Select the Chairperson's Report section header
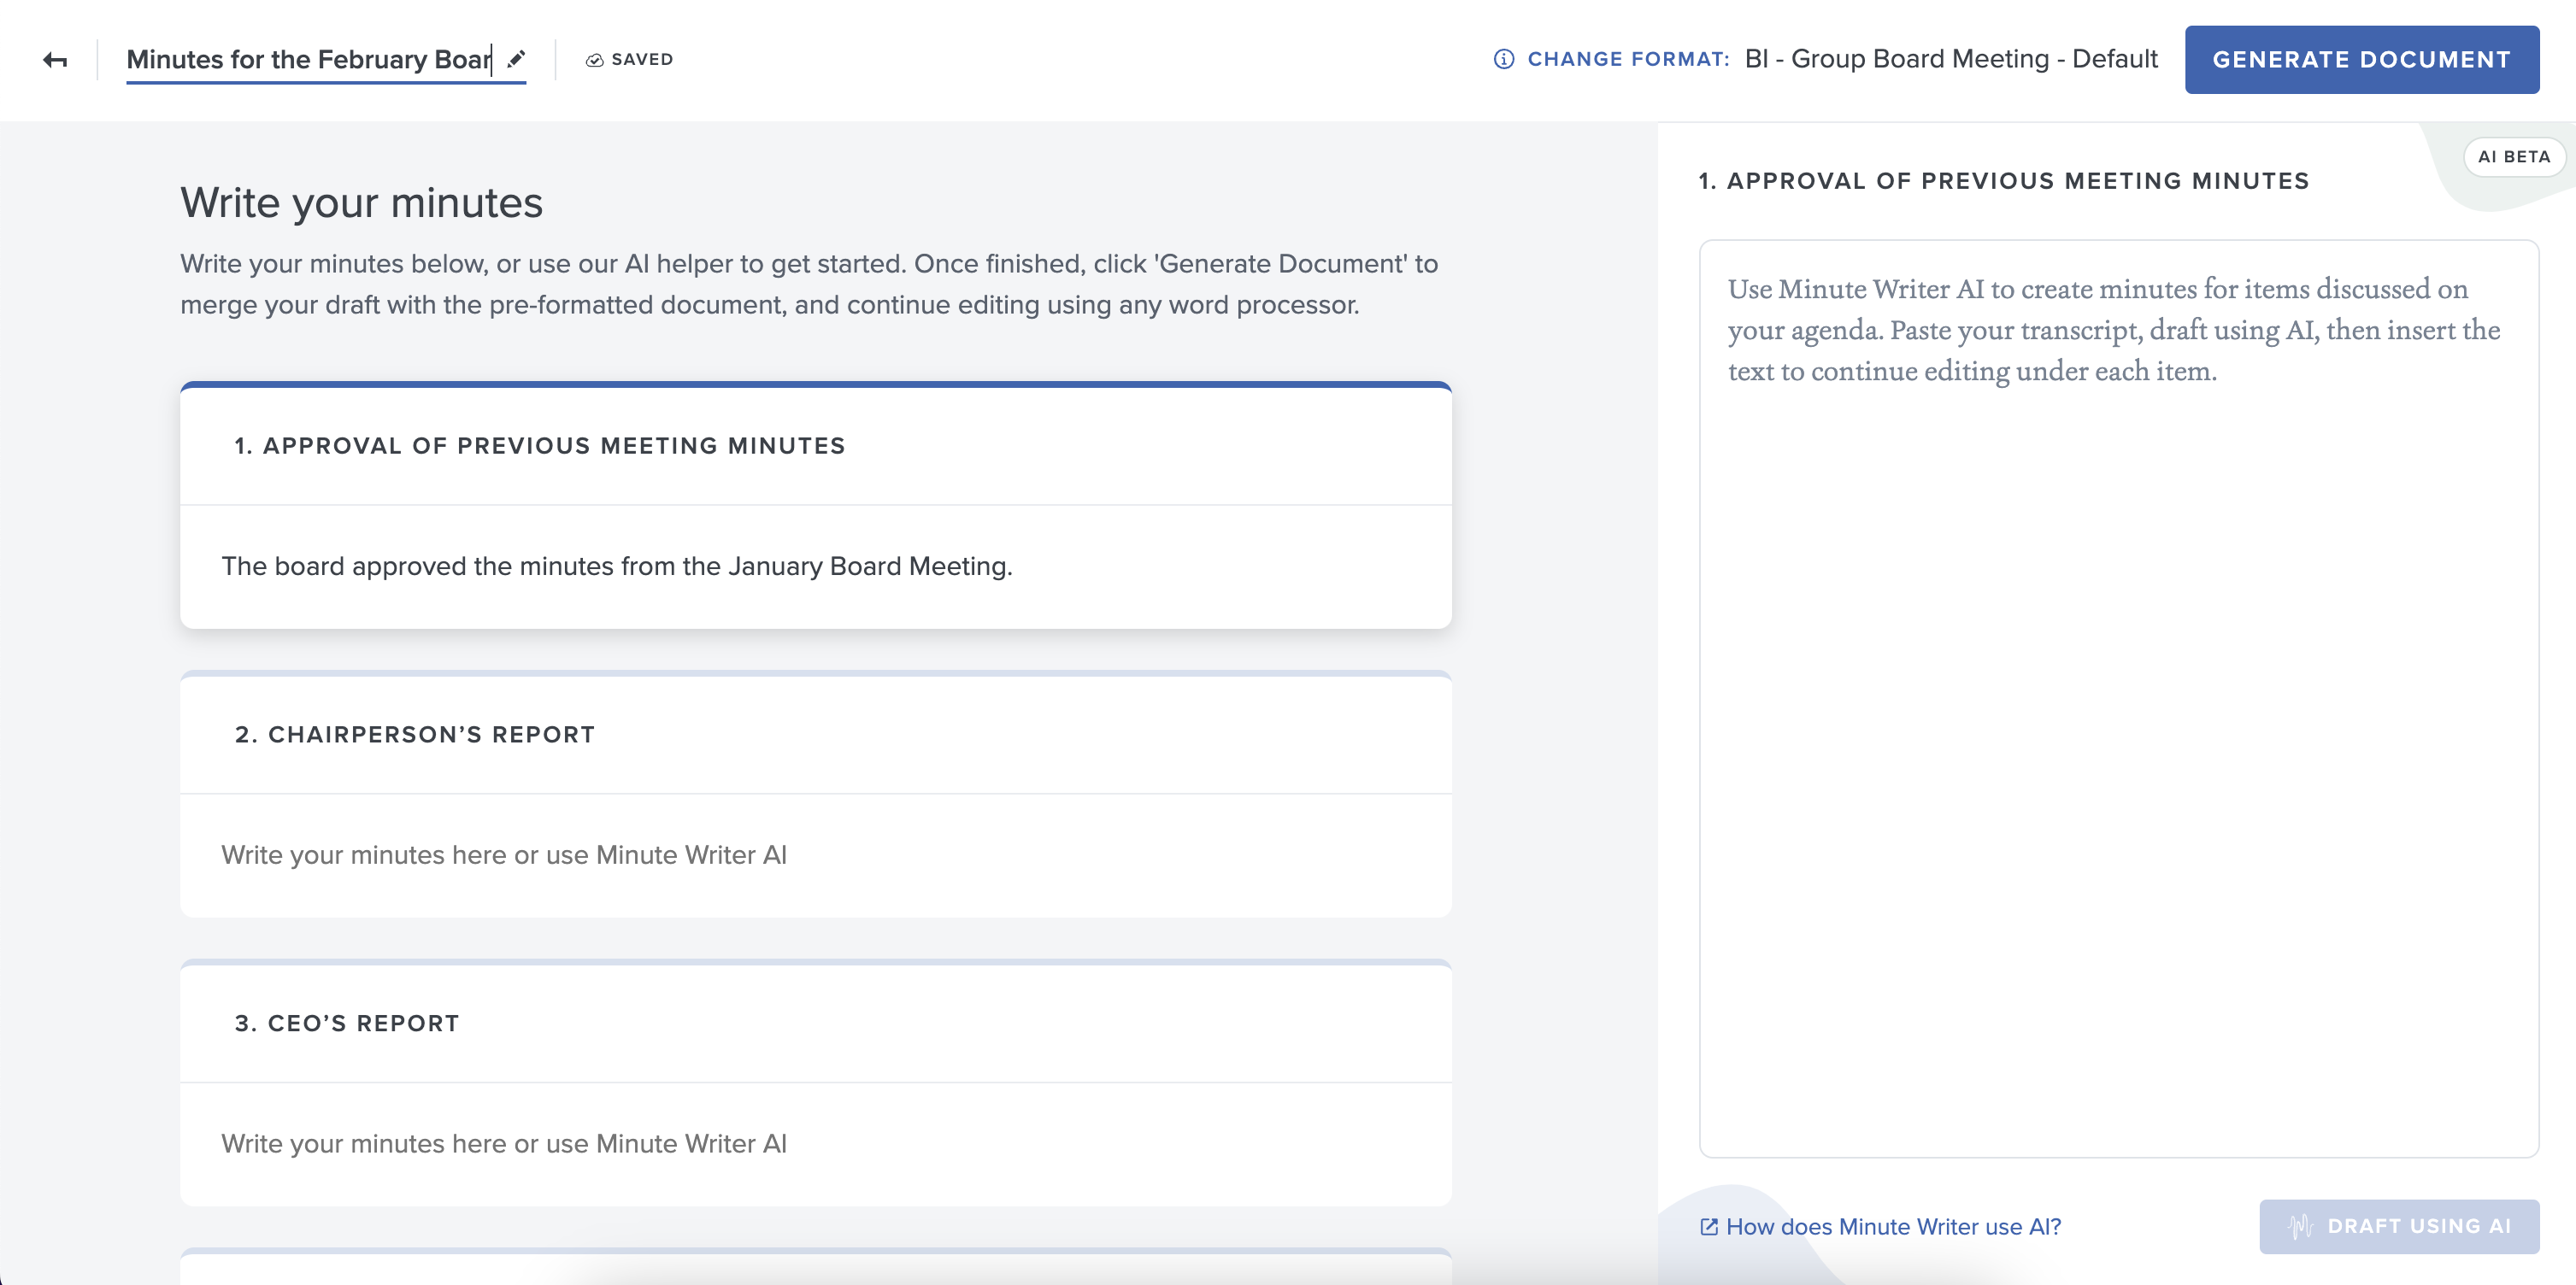2576x1285 pixels. point(415,735)
